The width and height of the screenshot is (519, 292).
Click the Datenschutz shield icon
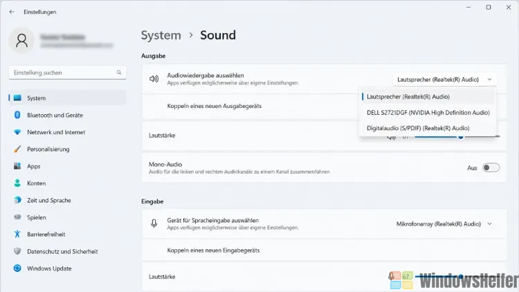(17, 251)
